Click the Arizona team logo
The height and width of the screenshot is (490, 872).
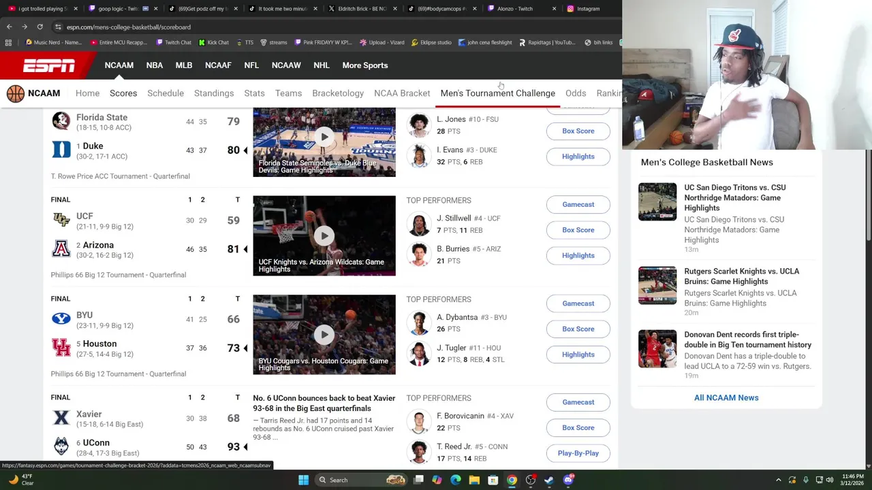click(x=61, y=249)
